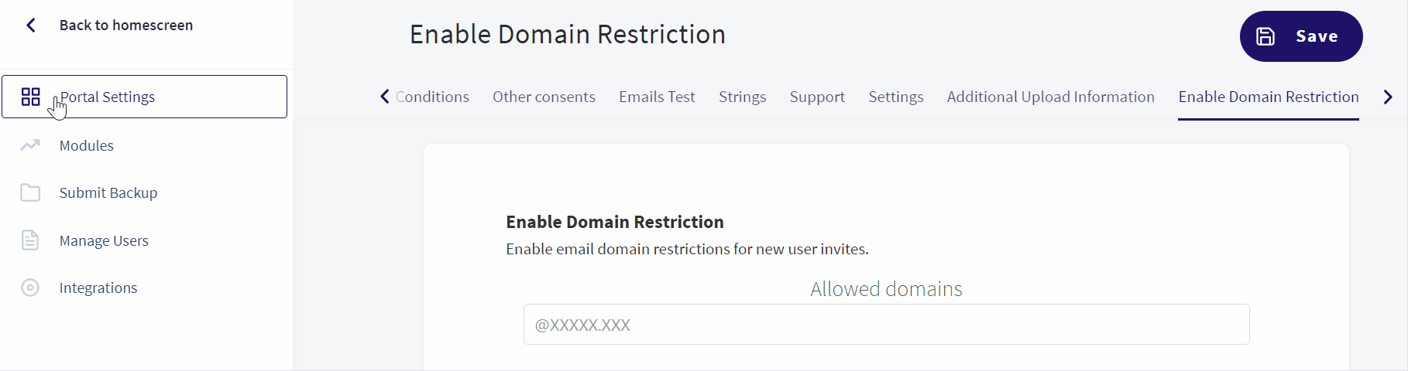
Task: Click the Back to homescreen link
Action: tap(126, 26)
